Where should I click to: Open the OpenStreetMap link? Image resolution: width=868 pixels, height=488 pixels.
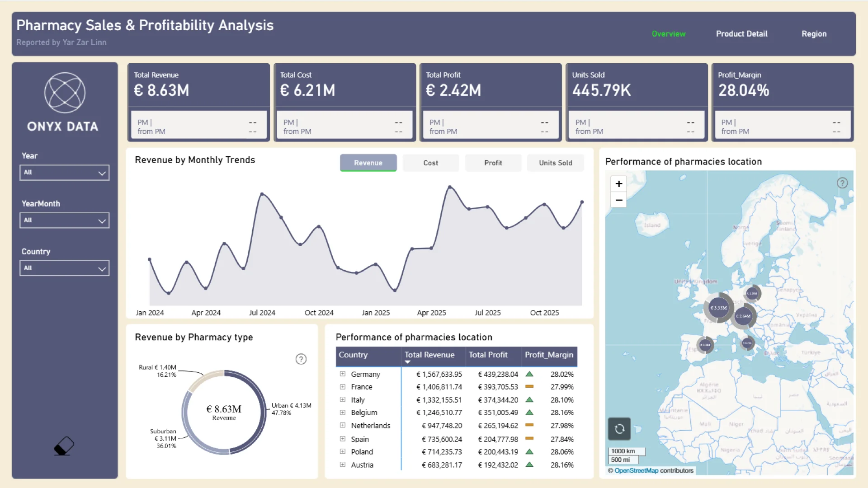636,470
